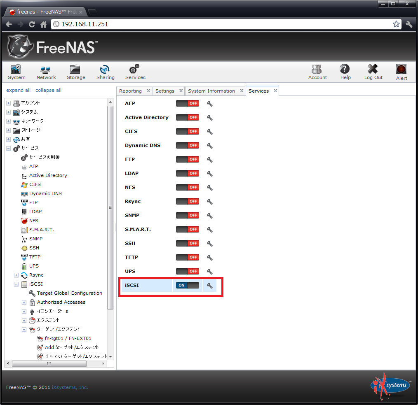Click the sidebar horizontal scrollbar thumb
Screen dimensions: 418x405
tap(49, 364)
